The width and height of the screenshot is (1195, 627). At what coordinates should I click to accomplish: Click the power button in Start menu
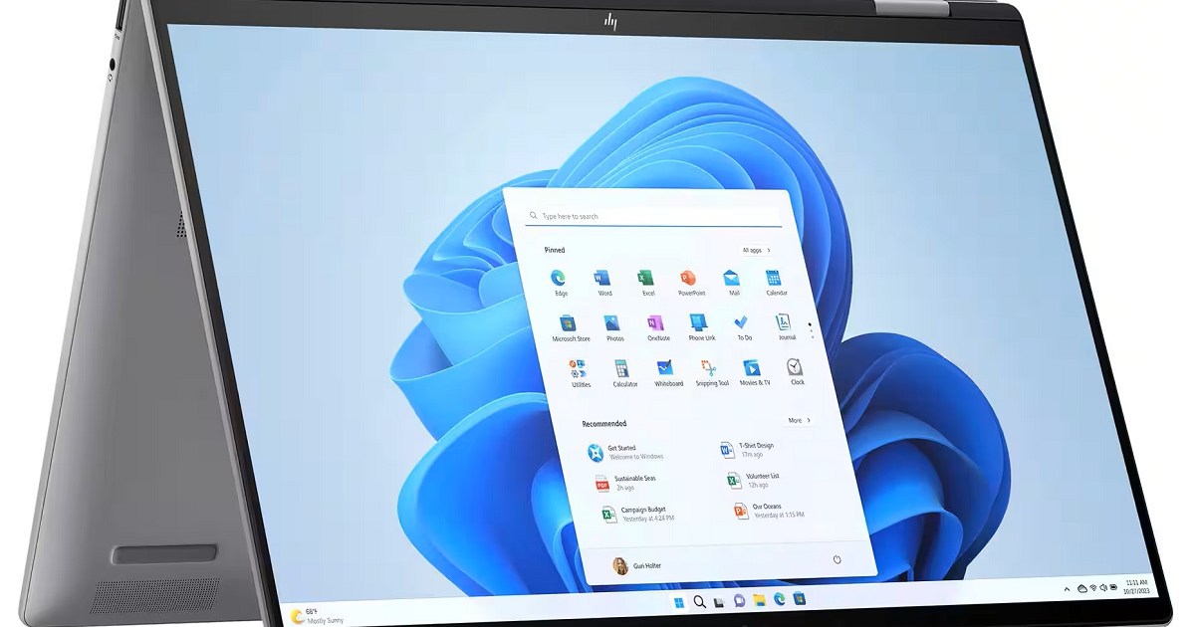[x=836, y=559]
